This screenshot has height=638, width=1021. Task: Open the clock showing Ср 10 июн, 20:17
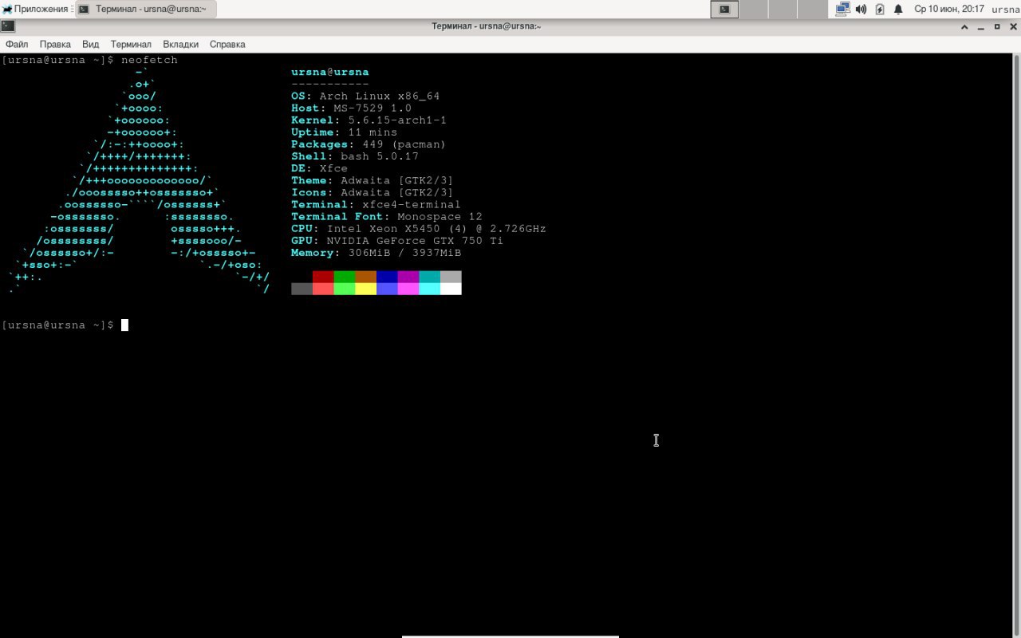[x=949, y=9]
